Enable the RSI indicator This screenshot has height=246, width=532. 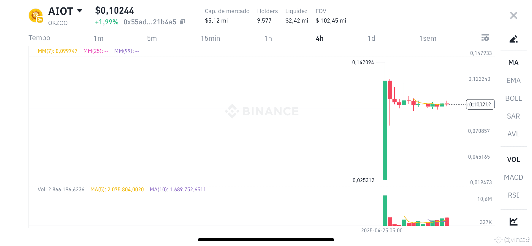click(513, 195)
